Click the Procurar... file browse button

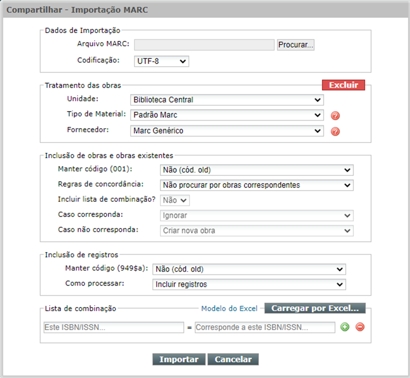(296, 45)
